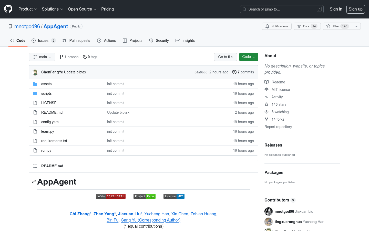The height and width of the screenshot is (231, 369).
Task: Open the star lists dropdown arrow
Action: (356, 26)
